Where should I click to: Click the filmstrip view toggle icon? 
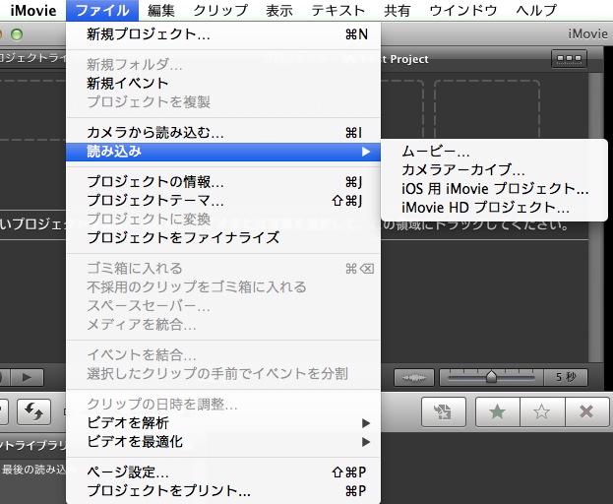(x=569, y=59)
